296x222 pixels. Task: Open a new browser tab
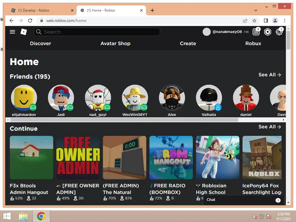152,10
